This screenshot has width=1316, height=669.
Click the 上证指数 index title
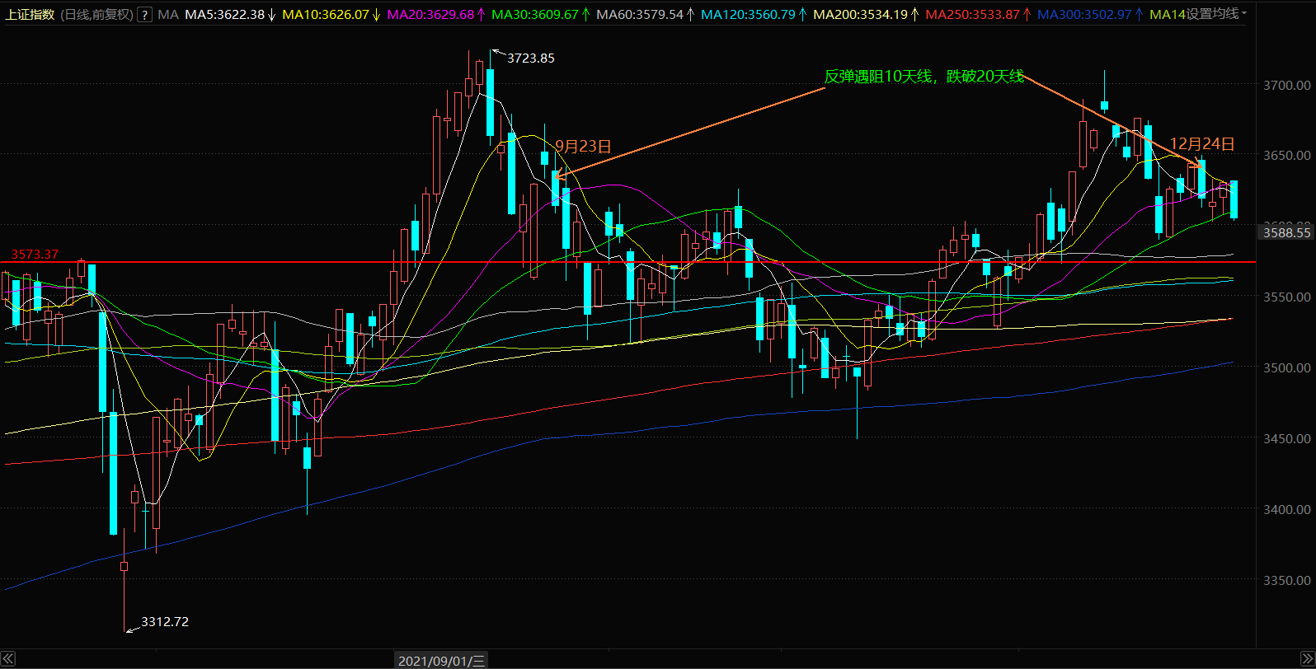(30, 15)
